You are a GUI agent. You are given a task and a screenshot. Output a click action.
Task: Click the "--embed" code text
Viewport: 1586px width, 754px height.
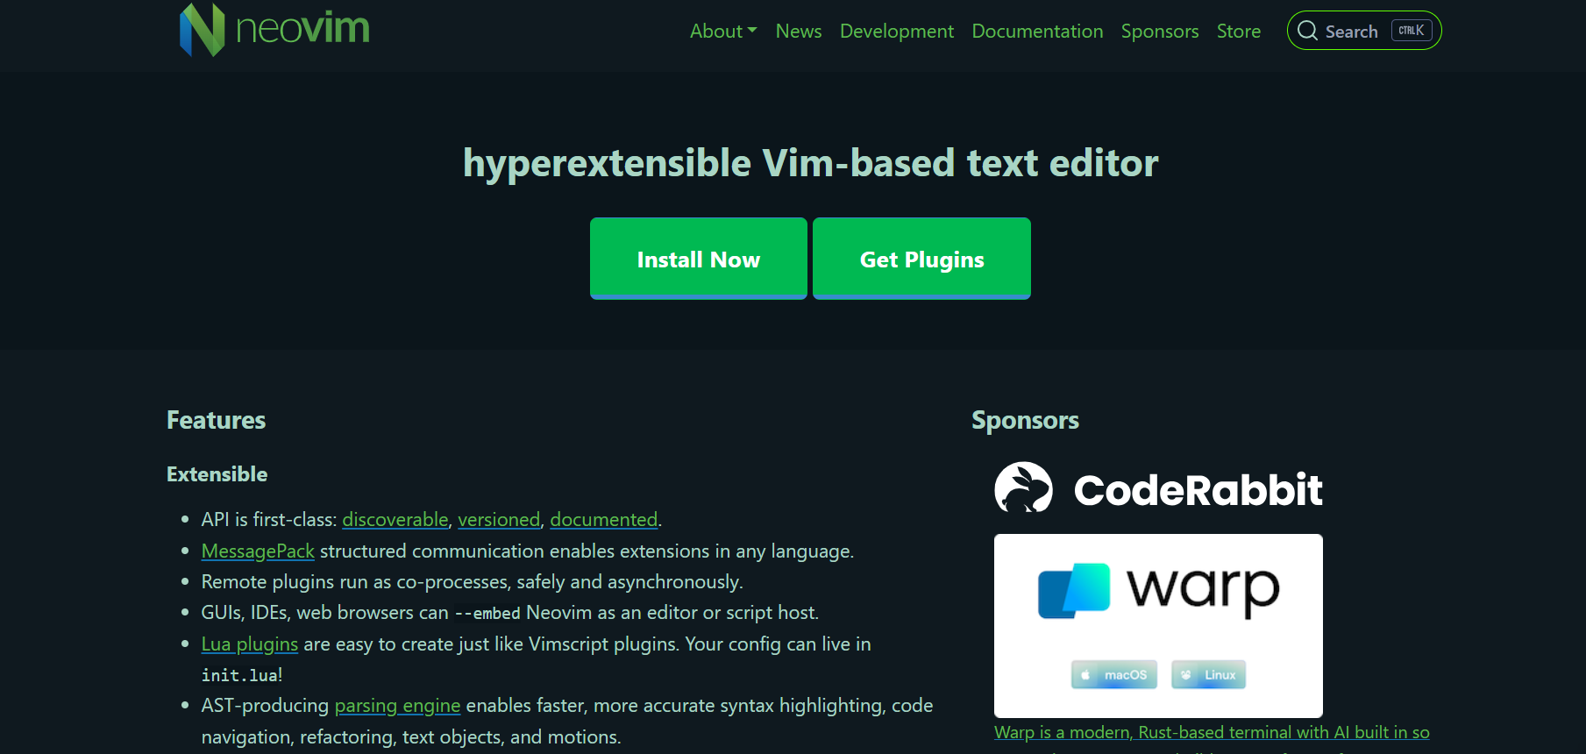click(487, 613)
